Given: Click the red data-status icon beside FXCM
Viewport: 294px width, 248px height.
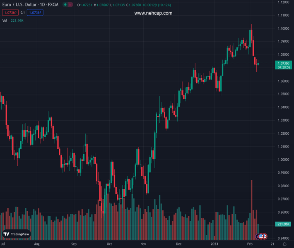Looking at the screenshot, I should tap(70, 5).
